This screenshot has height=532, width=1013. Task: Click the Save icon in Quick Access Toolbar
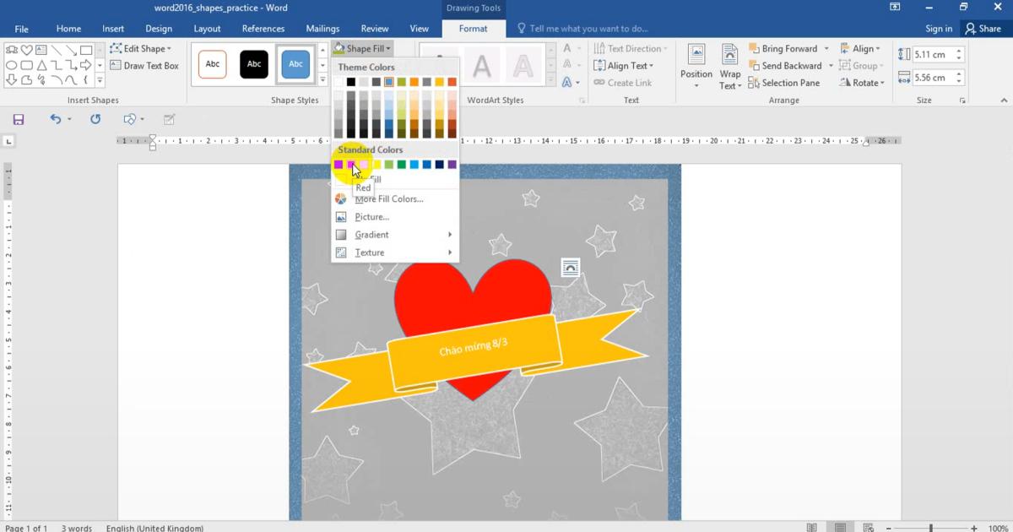19,120
